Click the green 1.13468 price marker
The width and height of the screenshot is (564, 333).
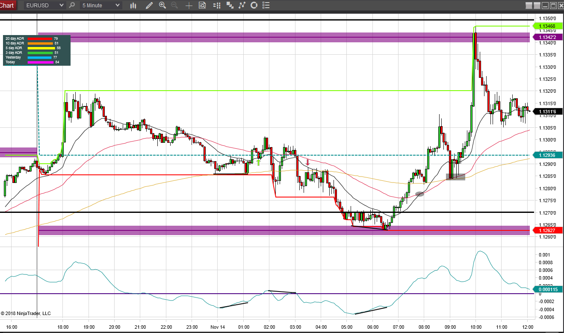(547, 26)
